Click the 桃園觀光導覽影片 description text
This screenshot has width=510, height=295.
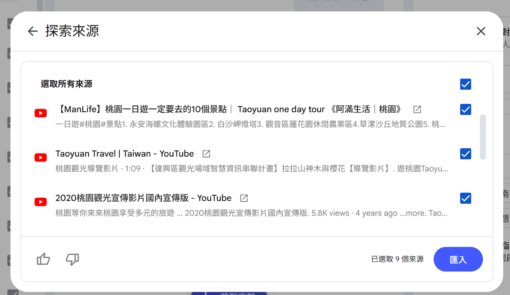point(252,168)
